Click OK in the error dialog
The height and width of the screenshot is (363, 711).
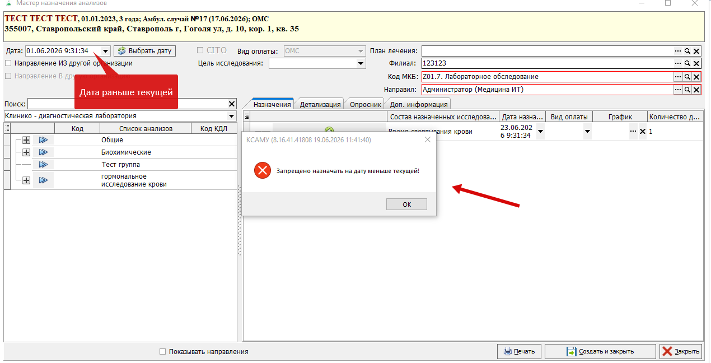[x=407, y=204]
